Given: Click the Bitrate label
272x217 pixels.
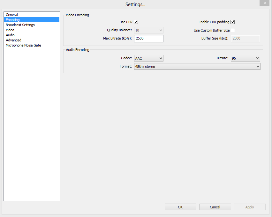Looking at the screenshot, I should pyautogui.click(x=223, y=58).
